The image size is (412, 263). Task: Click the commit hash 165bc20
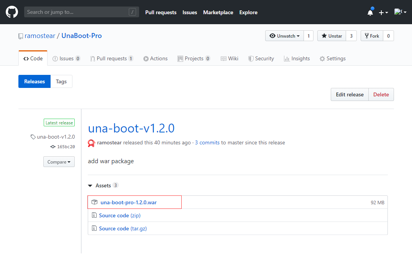(66, 147)
